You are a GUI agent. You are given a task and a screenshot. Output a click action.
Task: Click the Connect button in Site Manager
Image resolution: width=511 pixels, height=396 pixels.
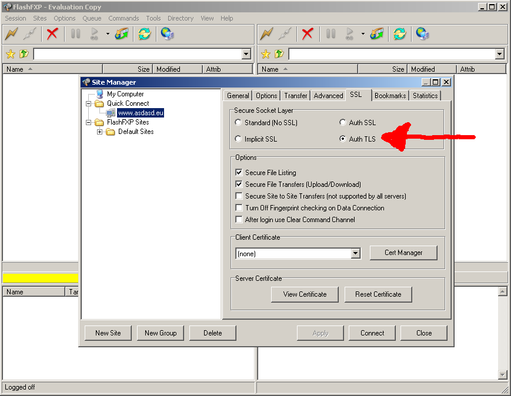[x=372, y=333]
